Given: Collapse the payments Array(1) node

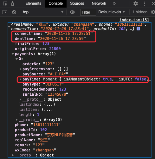Looking at the screenshot, I should tap(13, 54).
